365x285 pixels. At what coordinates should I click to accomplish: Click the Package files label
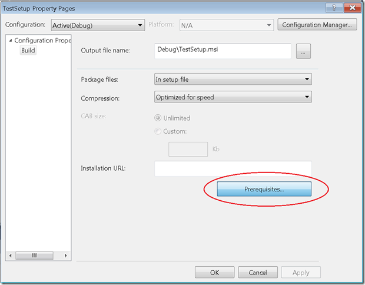tap(99, 79)
